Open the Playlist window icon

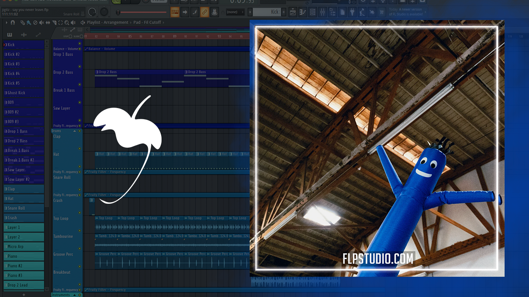293,12
